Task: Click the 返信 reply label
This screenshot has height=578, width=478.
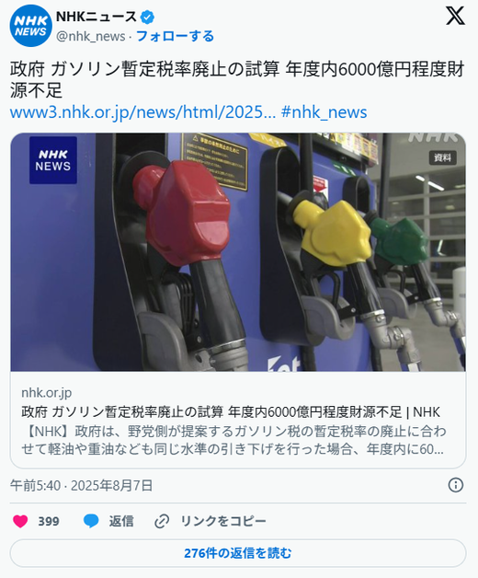Action: point(121,521)
